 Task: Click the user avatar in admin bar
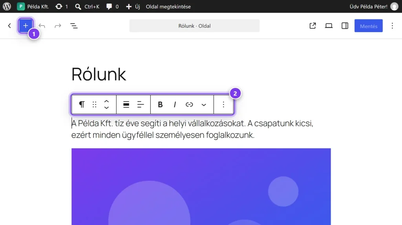click(394, 6)
